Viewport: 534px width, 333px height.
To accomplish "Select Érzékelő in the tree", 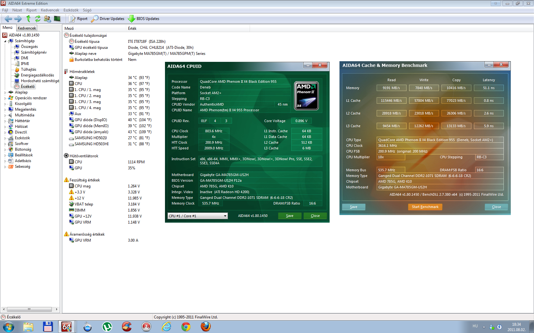I will click(28, 87).
